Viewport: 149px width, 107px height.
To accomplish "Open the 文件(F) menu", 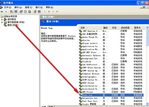I will point(8,7).
